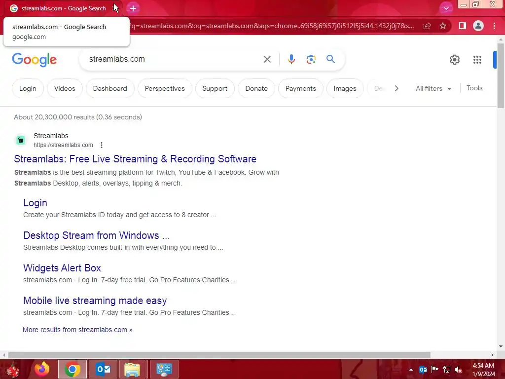Open the https://streamlabs.com URL line
This screenshot has width=505, height=379.
click(x=63, y=145)
